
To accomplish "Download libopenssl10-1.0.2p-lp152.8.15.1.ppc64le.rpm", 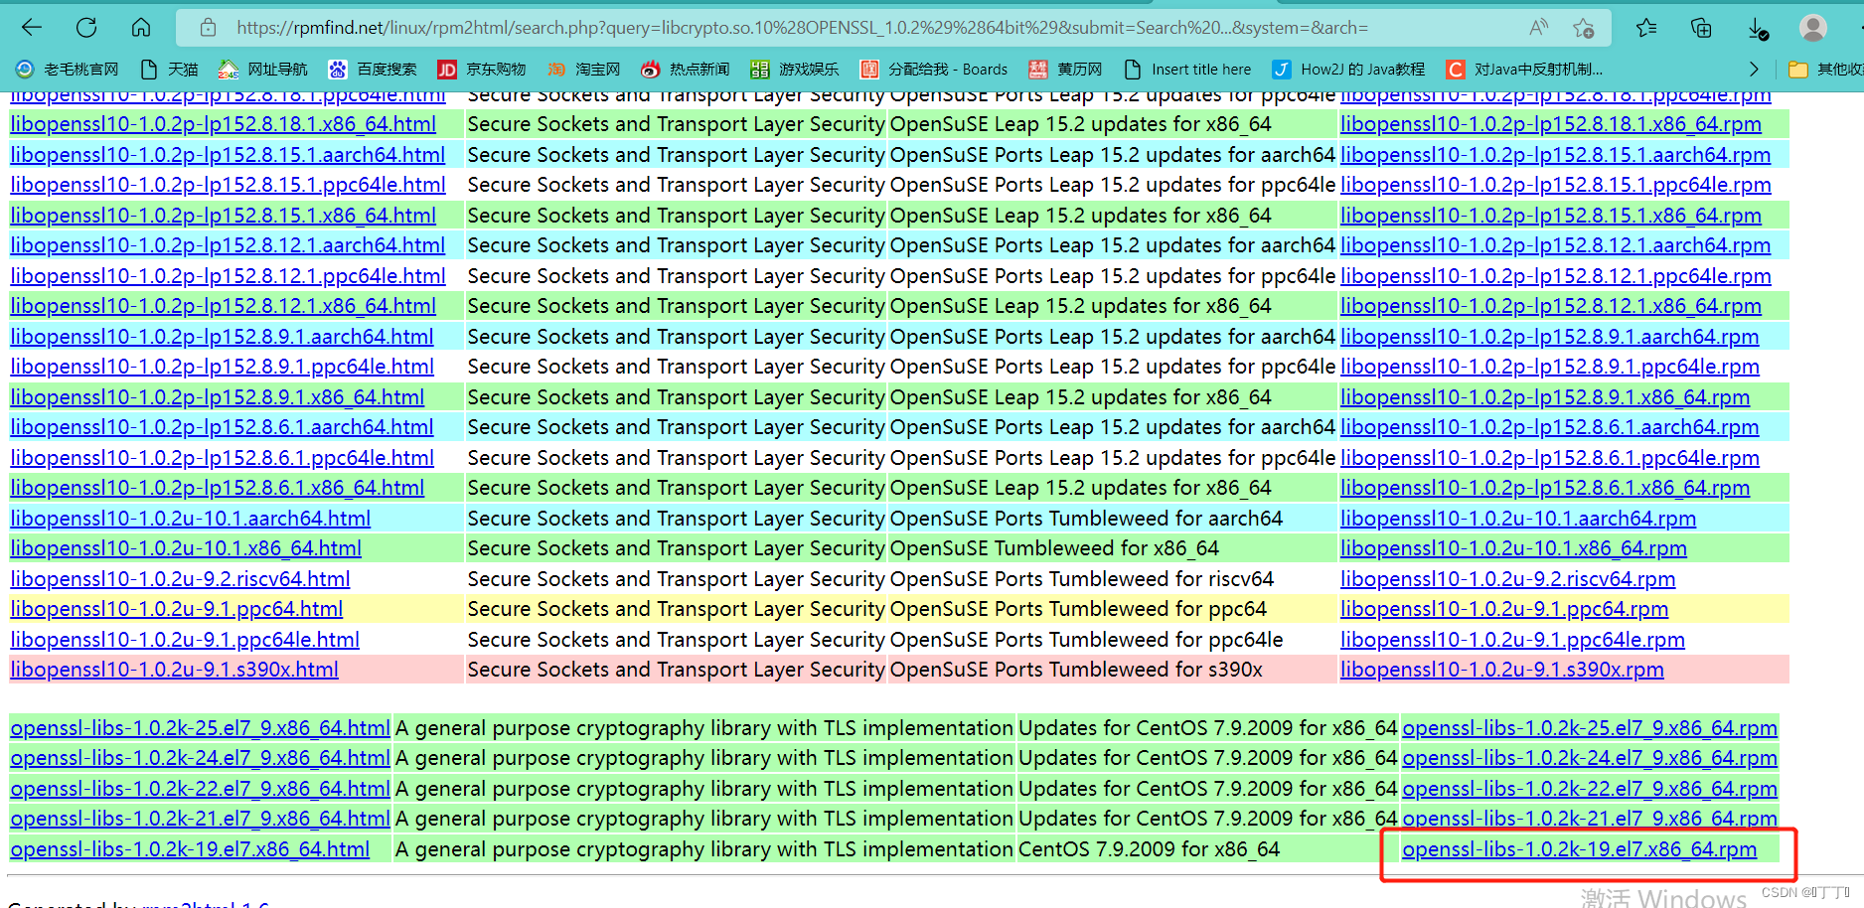I will click(x=1556, y=185).
